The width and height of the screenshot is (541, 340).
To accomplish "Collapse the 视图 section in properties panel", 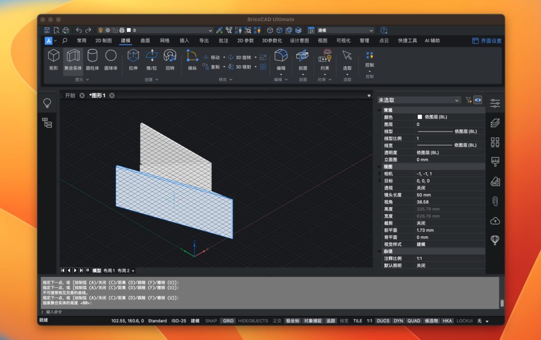I will coord(379,166).
